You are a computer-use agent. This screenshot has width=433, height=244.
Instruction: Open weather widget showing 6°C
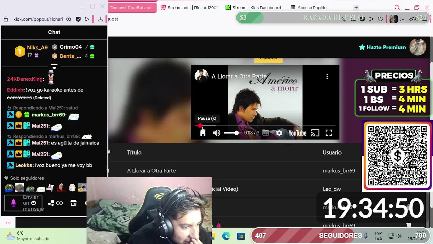click(28, 236)
